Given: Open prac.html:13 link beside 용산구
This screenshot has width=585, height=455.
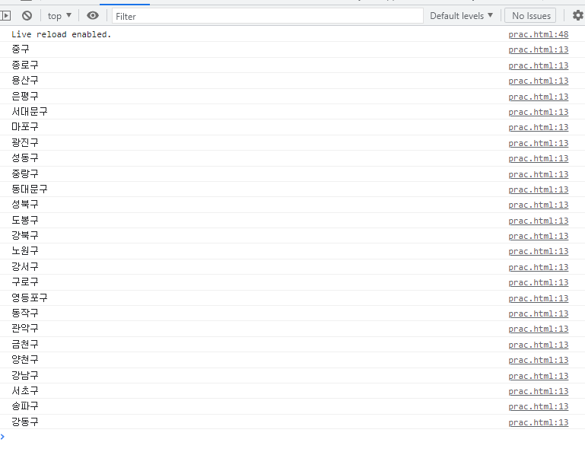Looking at the screenshot, I should pyautogui.click(x=539, y=81).
